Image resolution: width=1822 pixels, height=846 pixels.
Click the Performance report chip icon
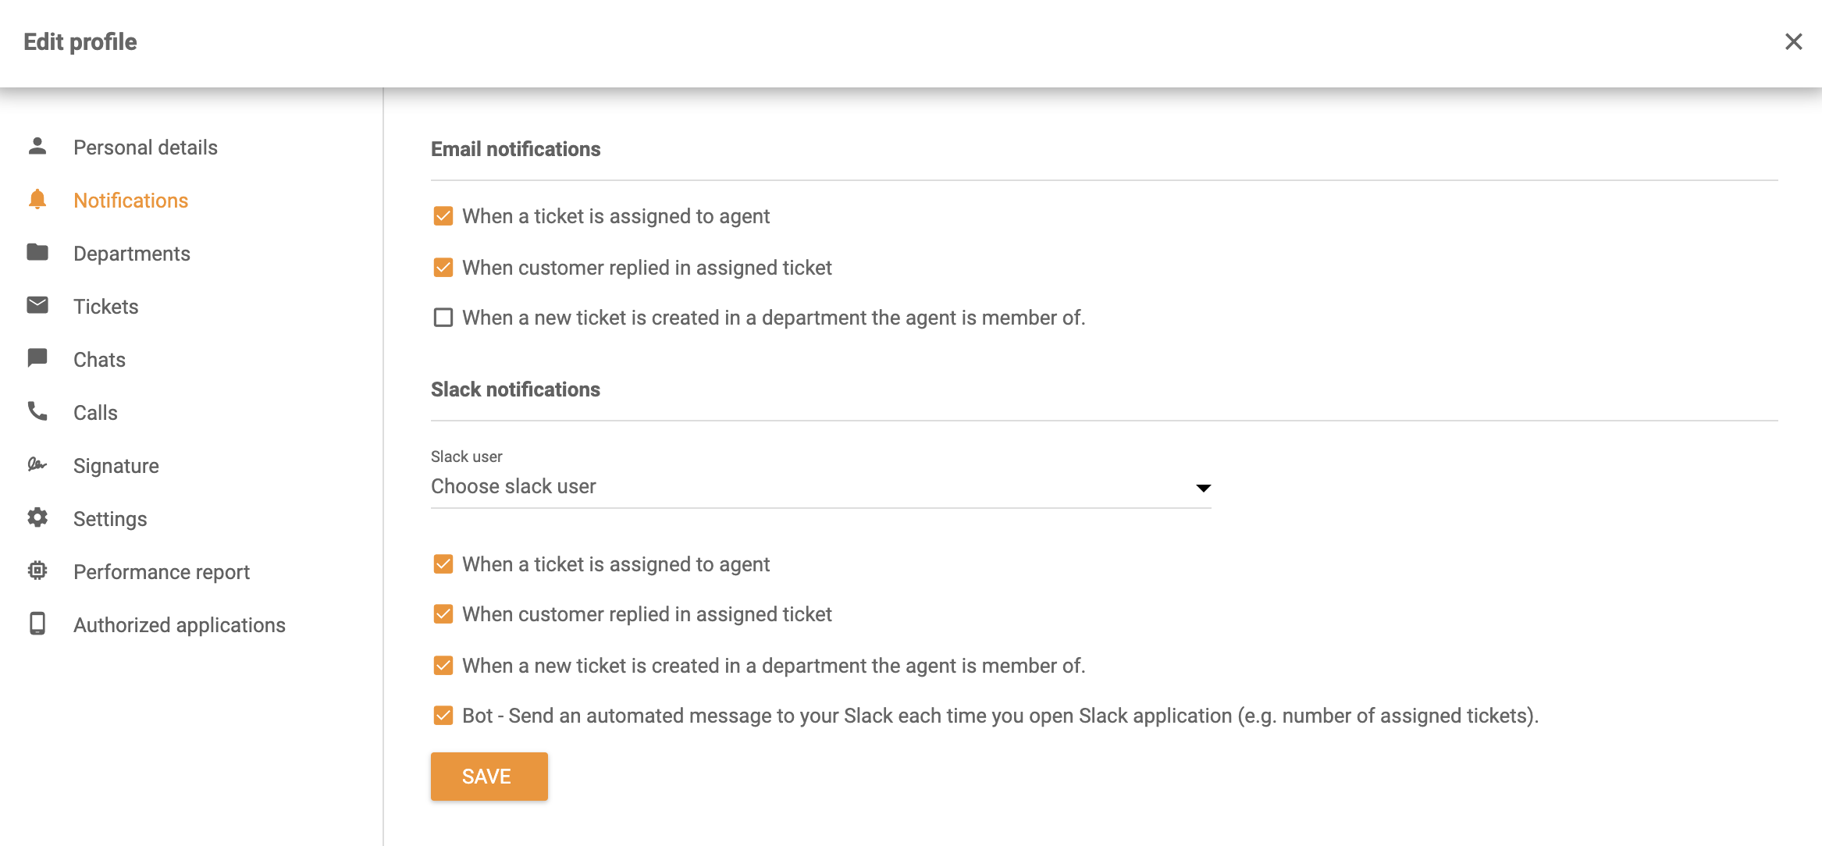point(37,571)
